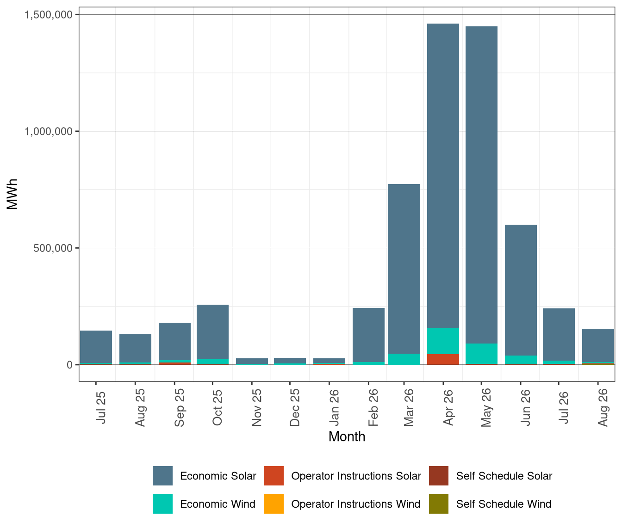The height and width of the screenshot is (528, 622).
Task: Click the Operator Instructions Wind legend swatch
Action: pyautogui.click(x=274, y=504)
